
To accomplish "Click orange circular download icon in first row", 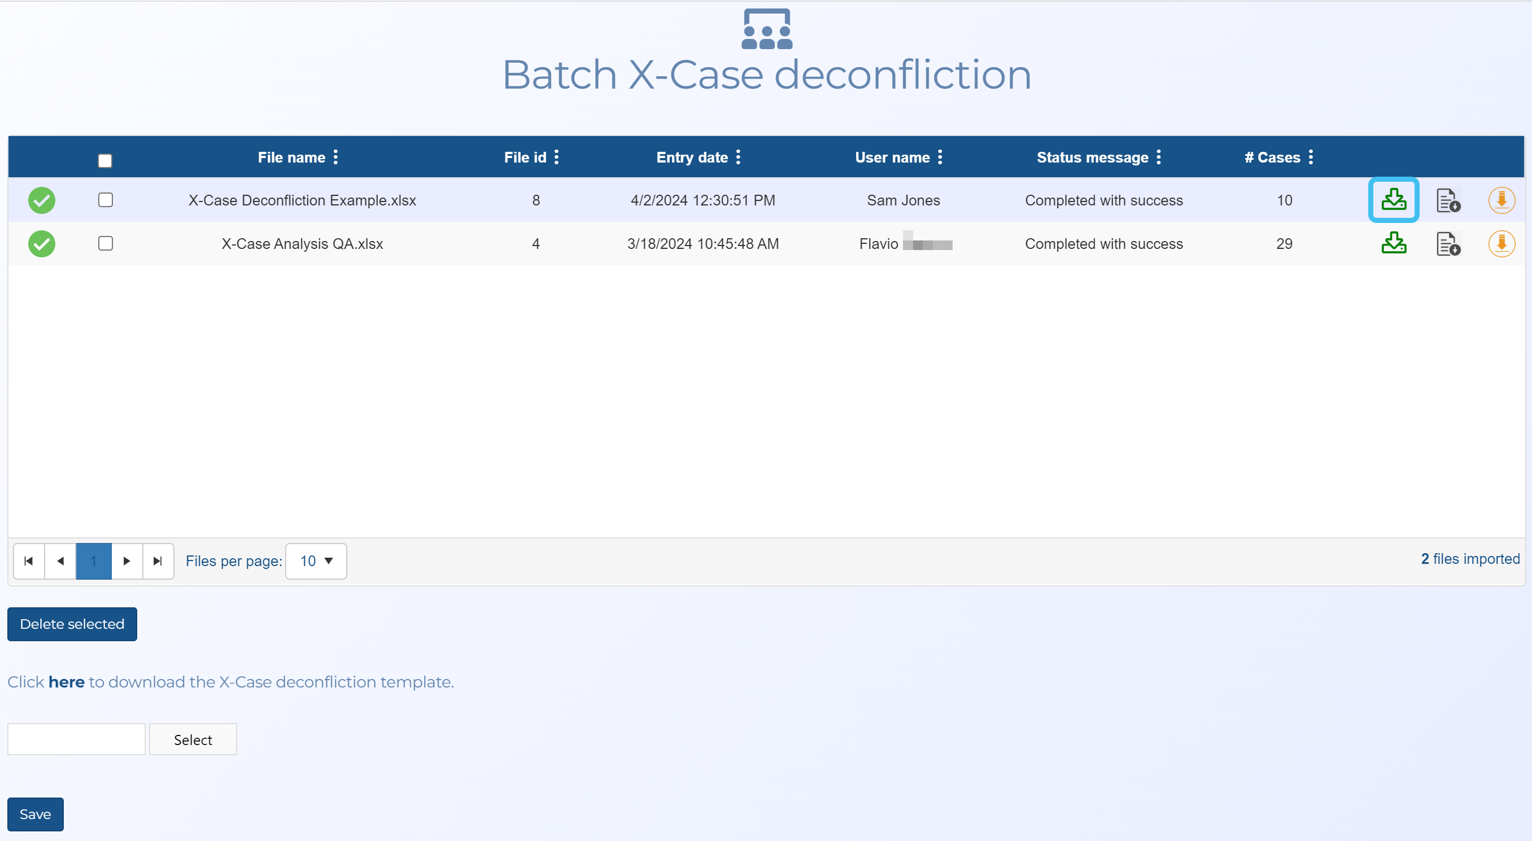I will tap(1501, 200).
